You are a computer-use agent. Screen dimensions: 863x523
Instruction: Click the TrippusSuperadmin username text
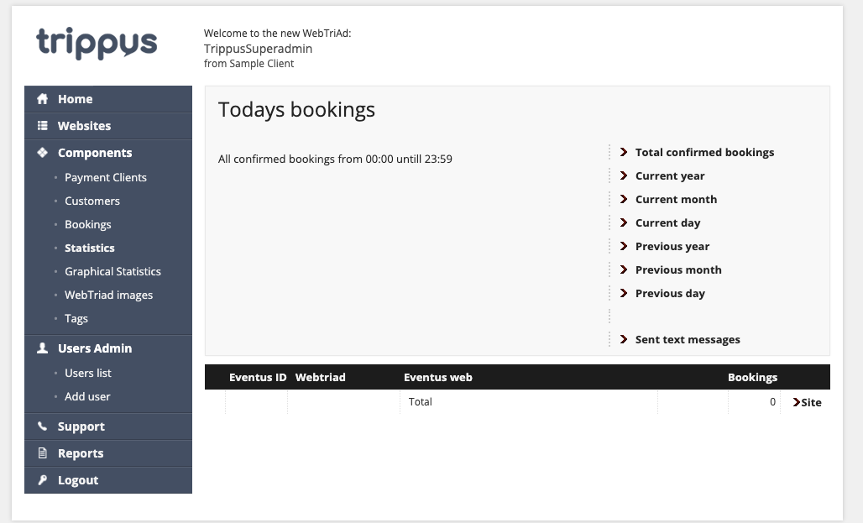coord(258,49)
